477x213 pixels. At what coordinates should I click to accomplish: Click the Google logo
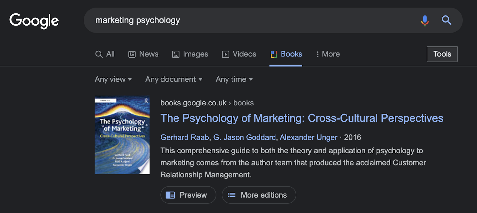[x=34, y=21]
